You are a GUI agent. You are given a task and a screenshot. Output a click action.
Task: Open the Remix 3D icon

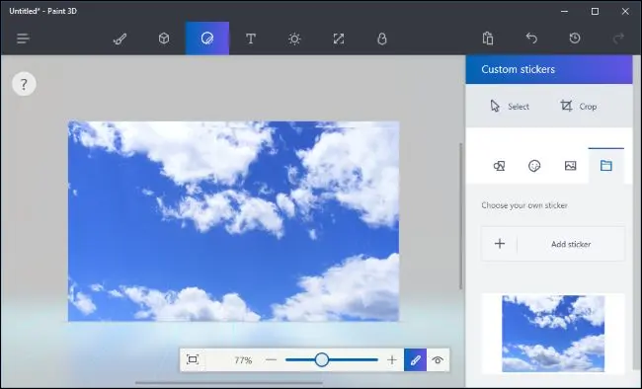[381, 39]
